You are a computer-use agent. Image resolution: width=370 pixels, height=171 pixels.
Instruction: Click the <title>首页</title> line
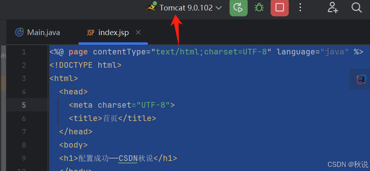click(112, 118)
